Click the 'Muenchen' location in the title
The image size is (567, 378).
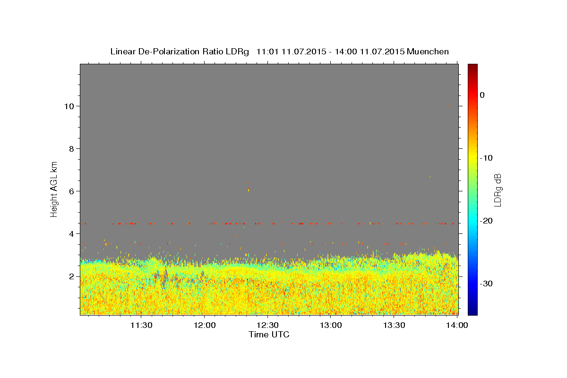(x=428, y=52)
